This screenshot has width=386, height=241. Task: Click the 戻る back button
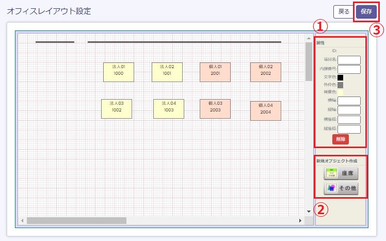coord(343,11)
